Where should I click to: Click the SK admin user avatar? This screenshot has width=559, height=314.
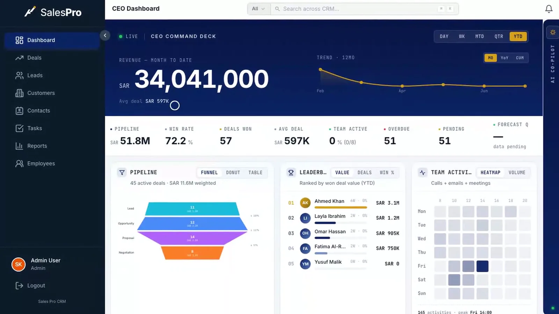pos(19,264)
